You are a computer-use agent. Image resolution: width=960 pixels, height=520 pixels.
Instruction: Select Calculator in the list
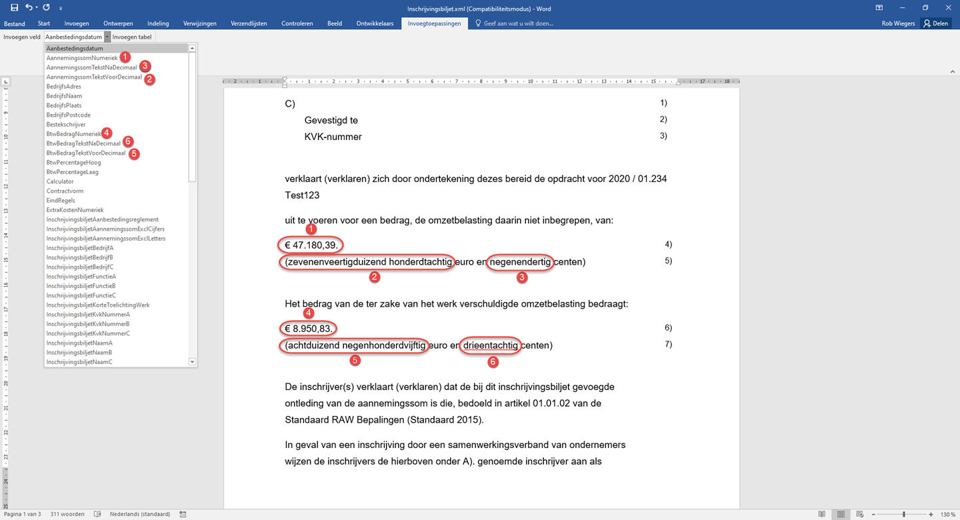(60, 181)
